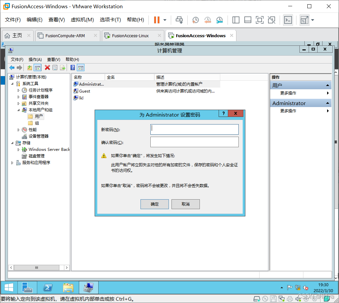The image size is (339, 303).
Task: Toggle the thumbnail bar view icon
Action: [x=248, y=20]
